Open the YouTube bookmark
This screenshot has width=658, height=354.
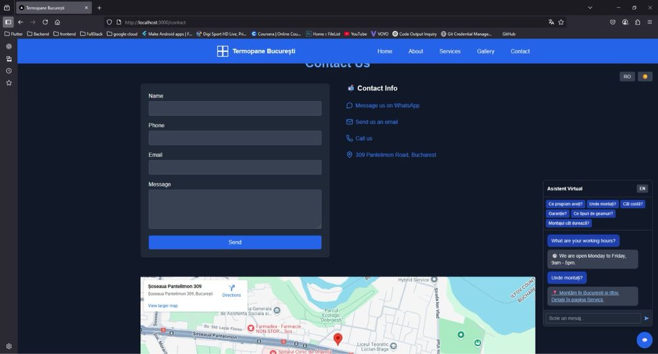point(355,34)
